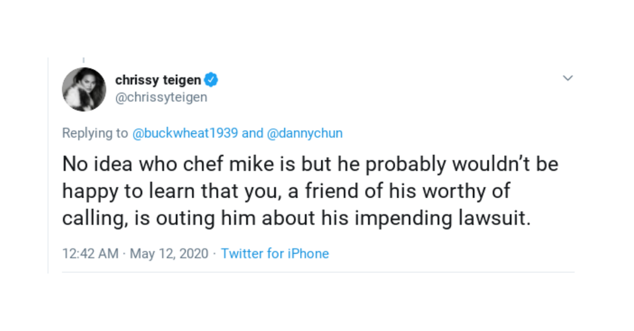Visit the @dannychun mention link
Image resolution: width=634 pixels, height=331 pixels.
point(305,134)
